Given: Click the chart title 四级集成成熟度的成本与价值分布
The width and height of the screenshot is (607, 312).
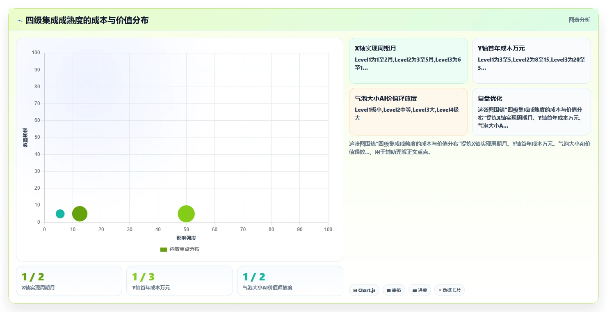Looking at the screenshot, I should pos(87,20).
